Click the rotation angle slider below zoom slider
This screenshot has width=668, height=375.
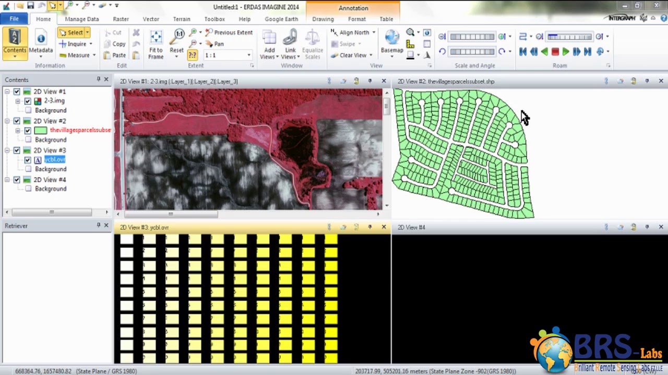pyautogui.click(x=471, y=52)
